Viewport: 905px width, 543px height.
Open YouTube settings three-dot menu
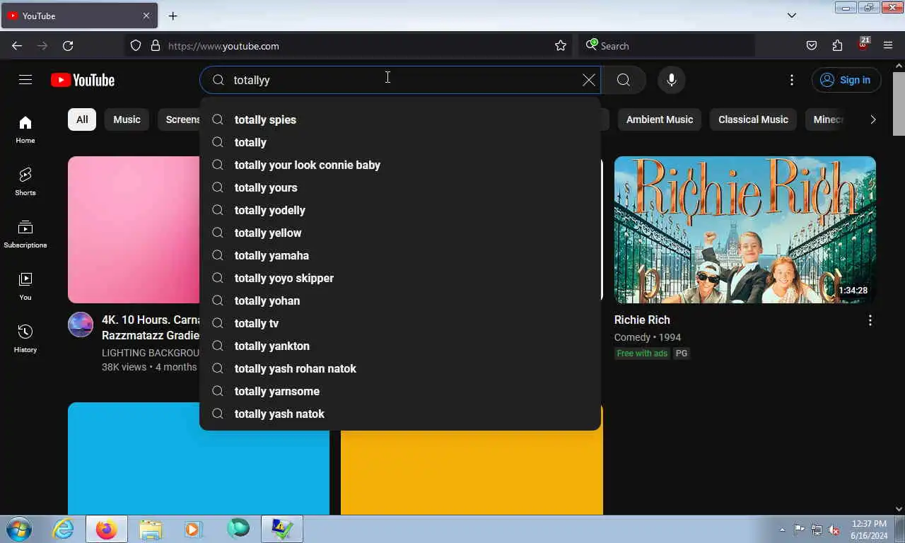pyautogui.click(x=792, y=80)
